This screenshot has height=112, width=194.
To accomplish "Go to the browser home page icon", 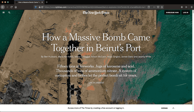I will 16,7.
